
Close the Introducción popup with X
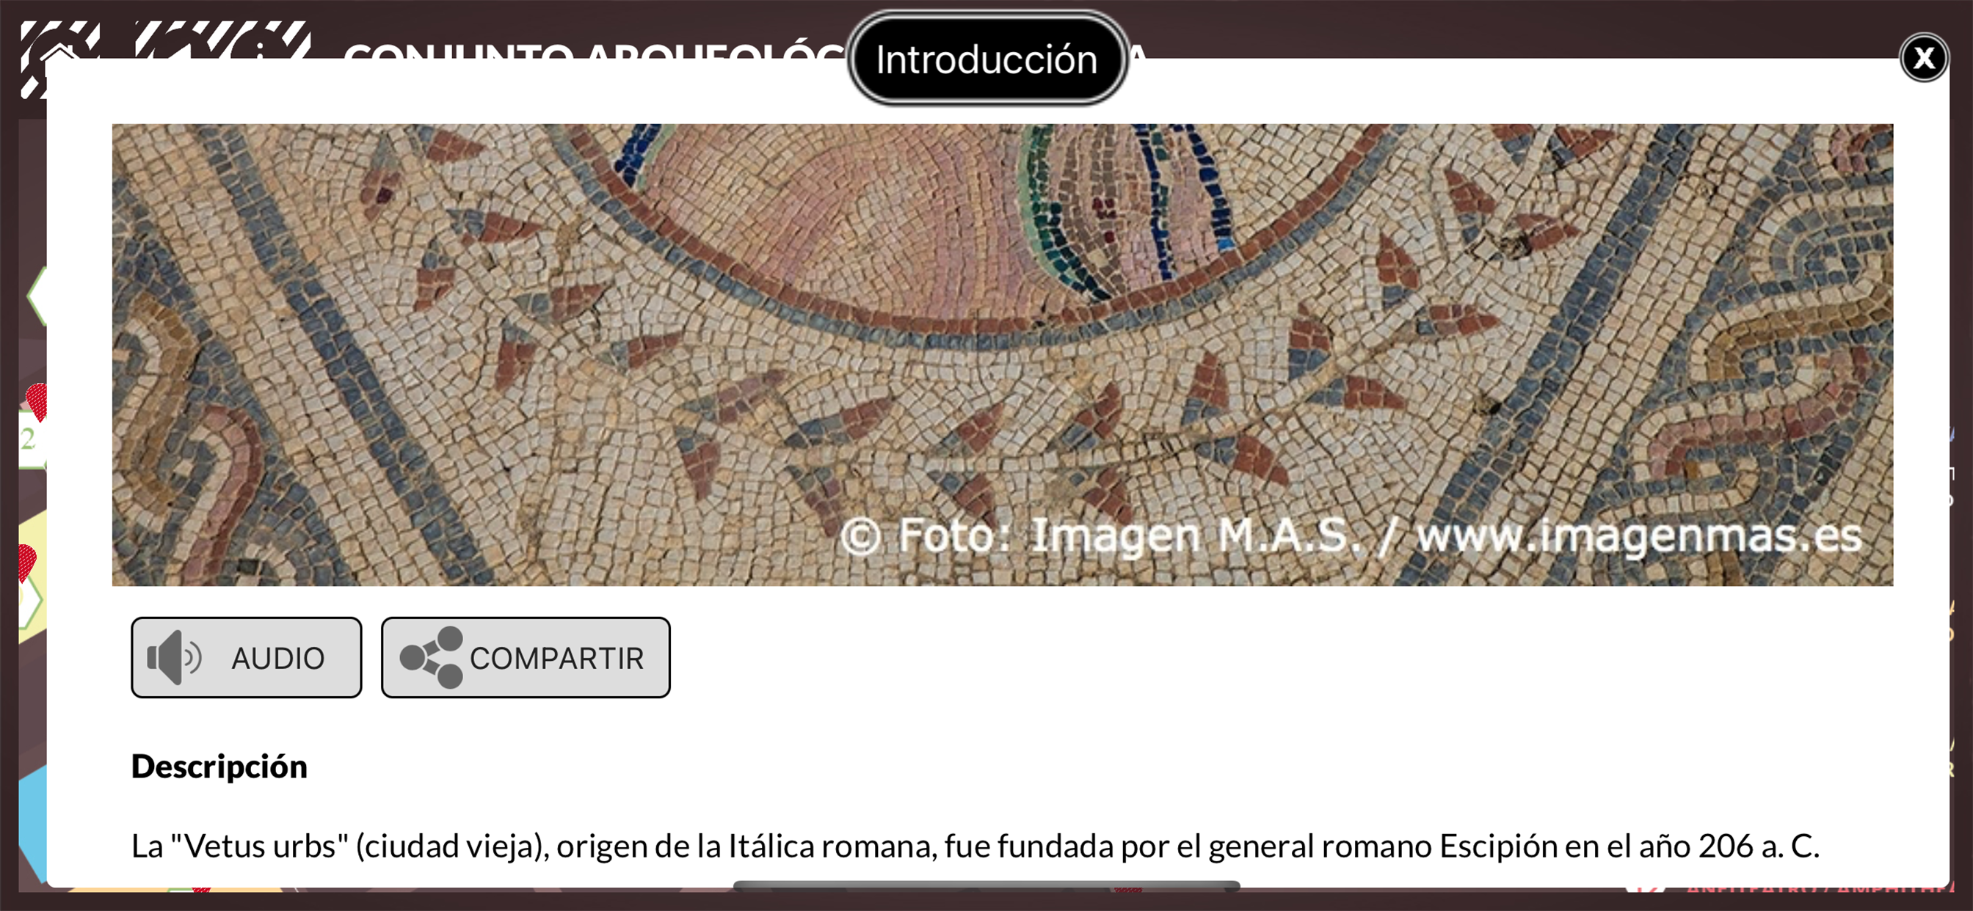click(x=1923, y=58)
